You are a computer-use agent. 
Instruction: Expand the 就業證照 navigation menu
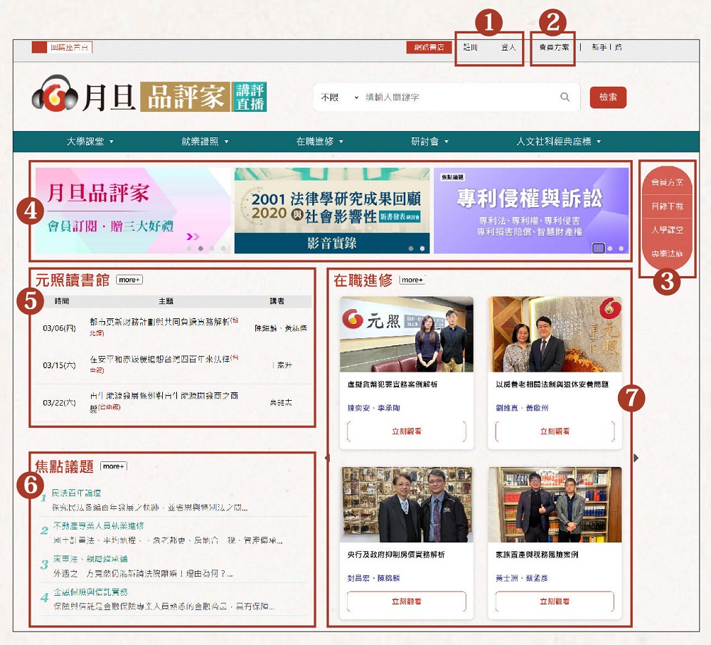coord(205,142)
